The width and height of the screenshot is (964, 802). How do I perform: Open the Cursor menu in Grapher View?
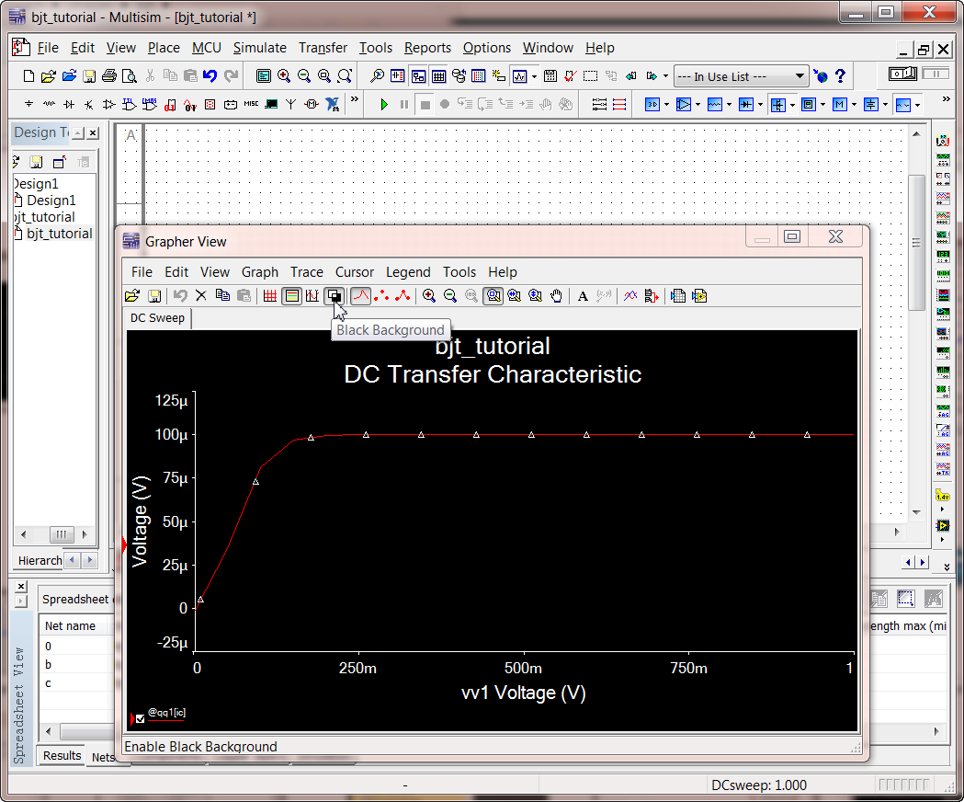[x=354, y=272]
